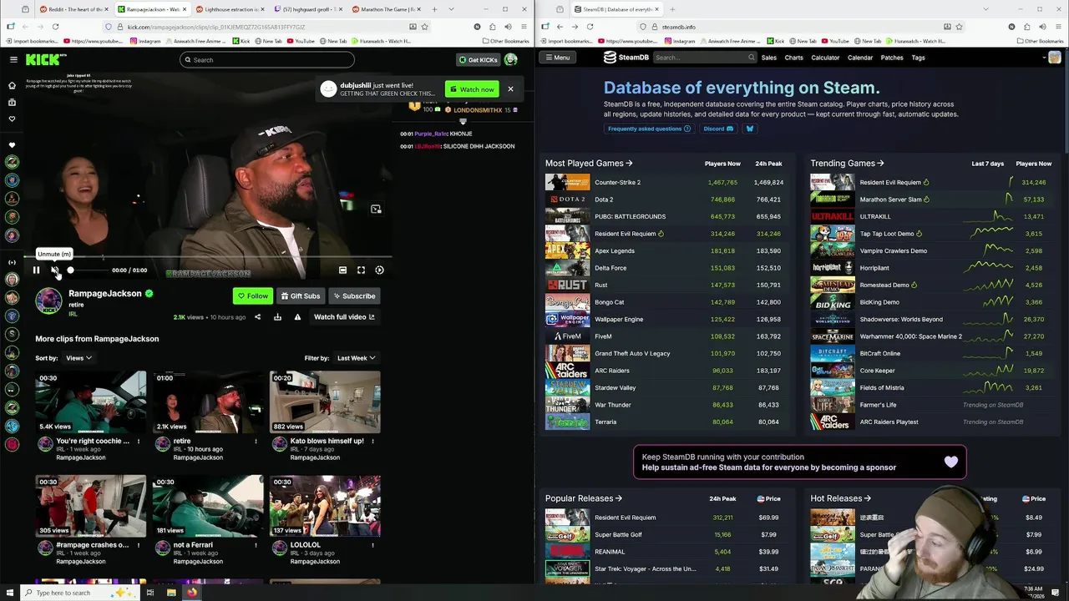Enter fullscreen on Kick video player
This screenshot has height=601, width=1069.
[361, 270]
